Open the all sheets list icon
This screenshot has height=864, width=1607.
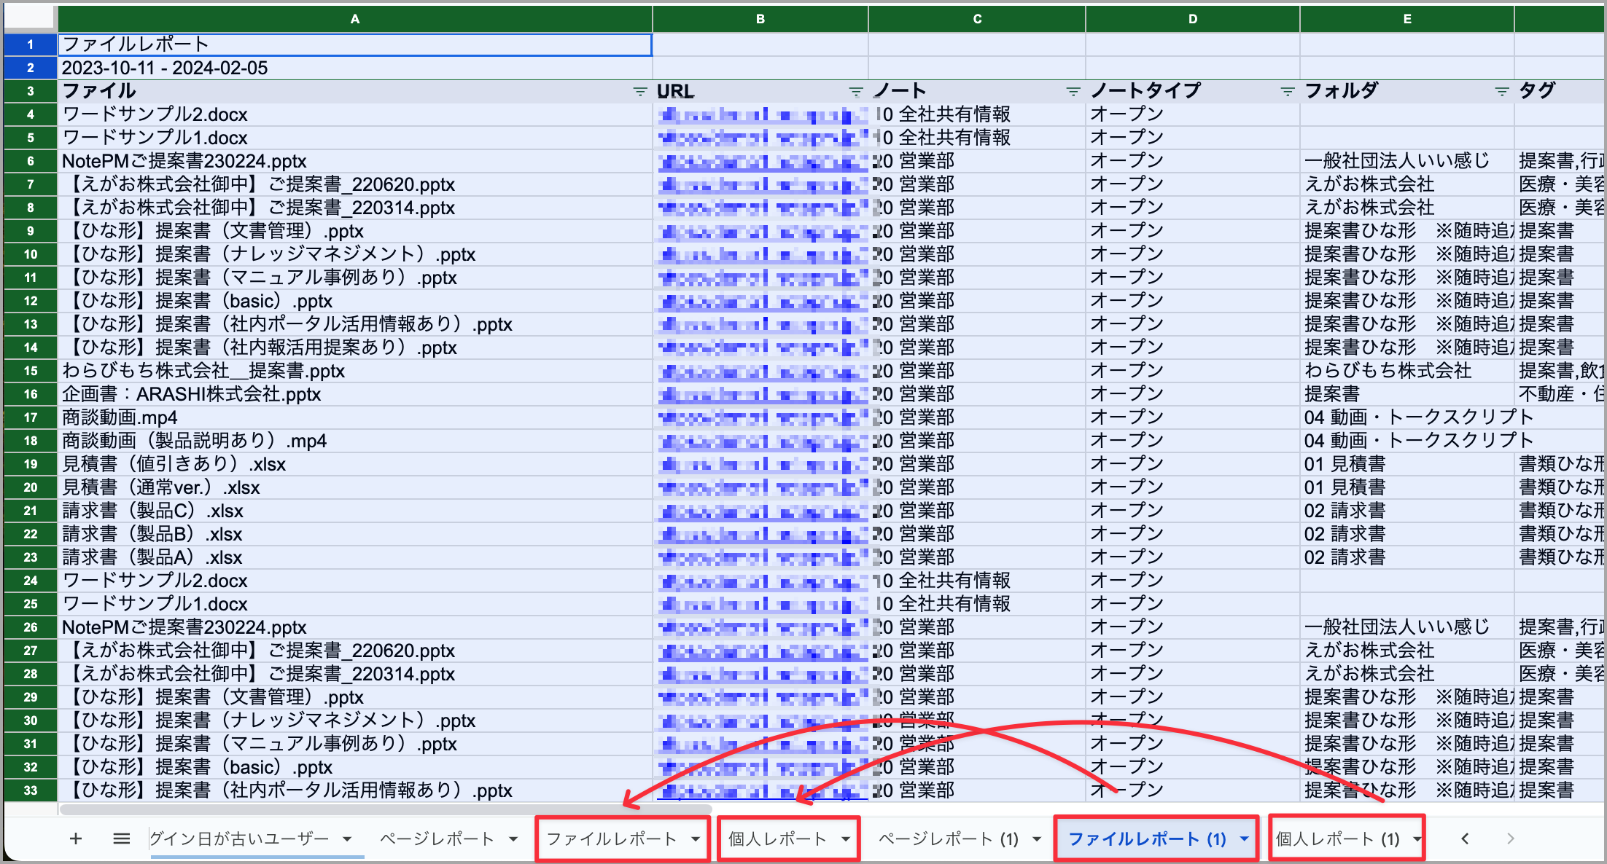click(122, 839)
